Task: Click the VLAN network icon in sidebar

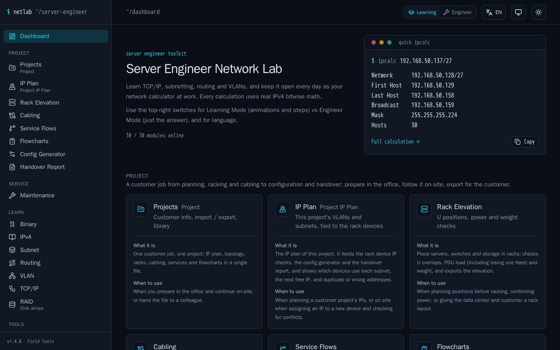Action: pos(12,276)
